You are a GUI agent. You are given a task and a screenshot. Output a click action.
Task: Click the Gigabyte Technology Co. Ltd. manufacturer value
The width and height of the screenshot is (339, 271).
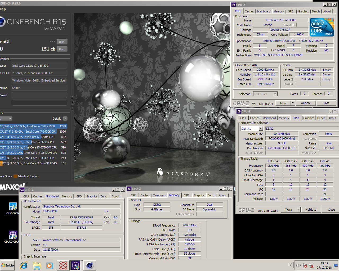[81, 206]
